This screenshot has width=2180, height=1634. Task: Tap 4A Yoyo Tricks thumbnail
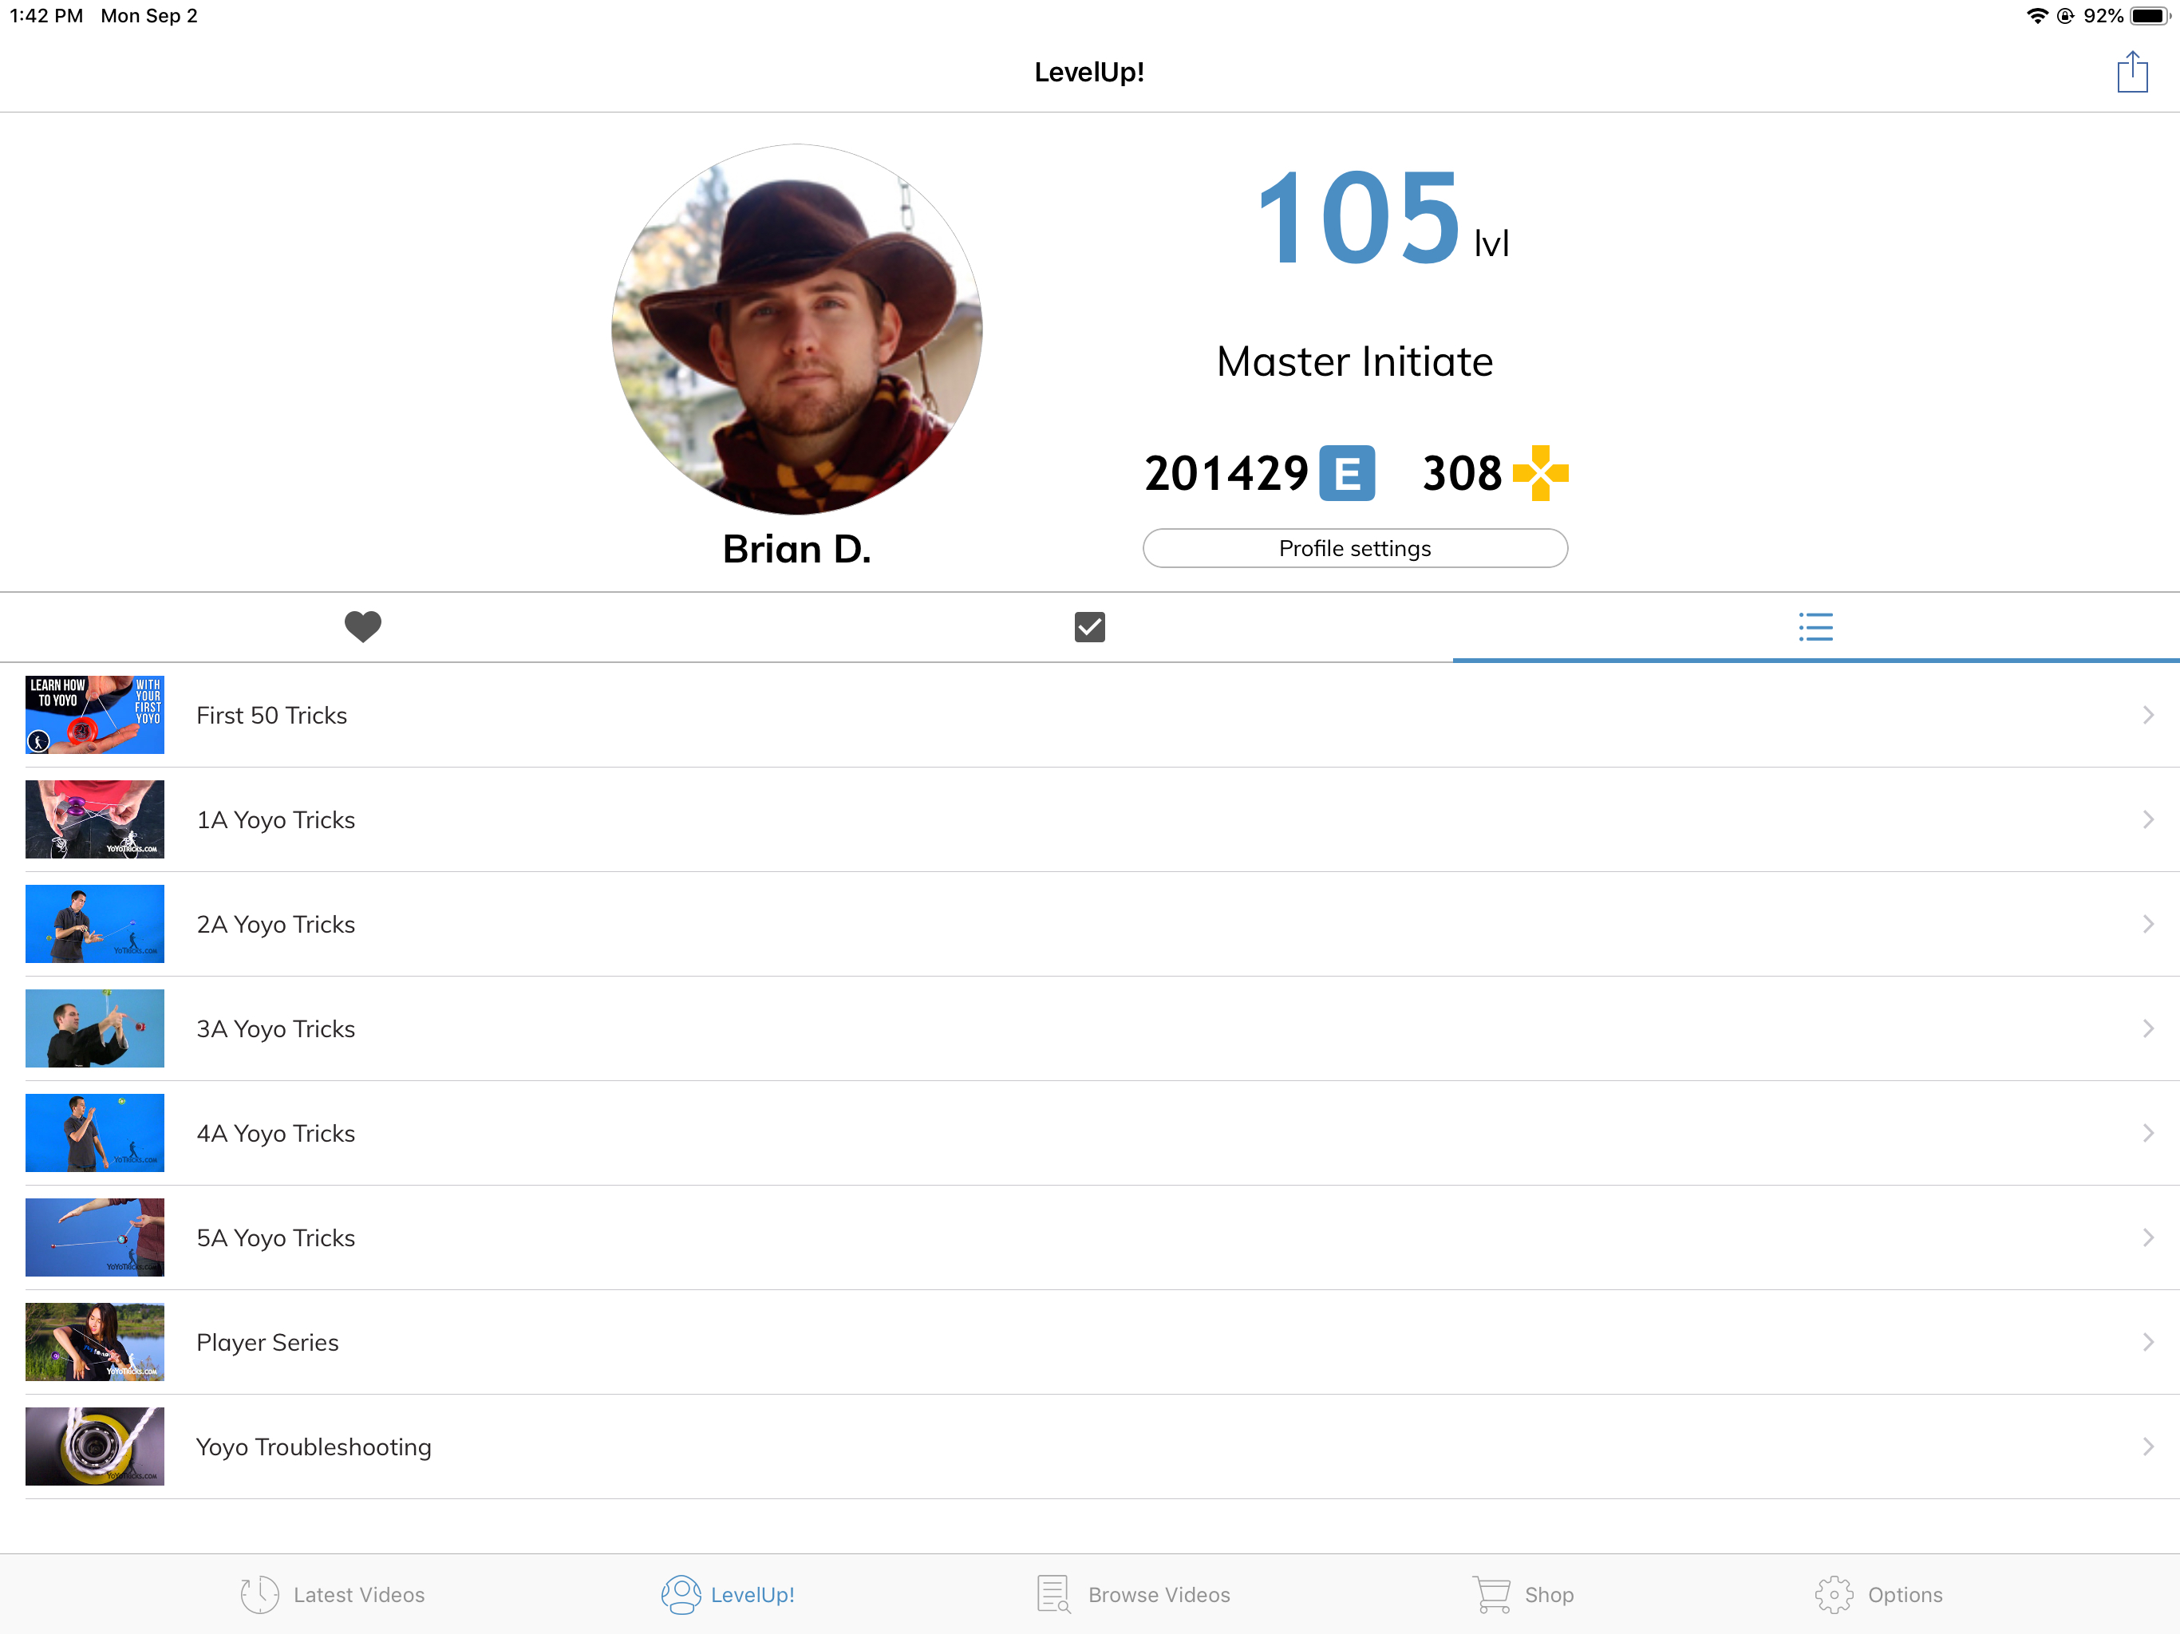95,1132
